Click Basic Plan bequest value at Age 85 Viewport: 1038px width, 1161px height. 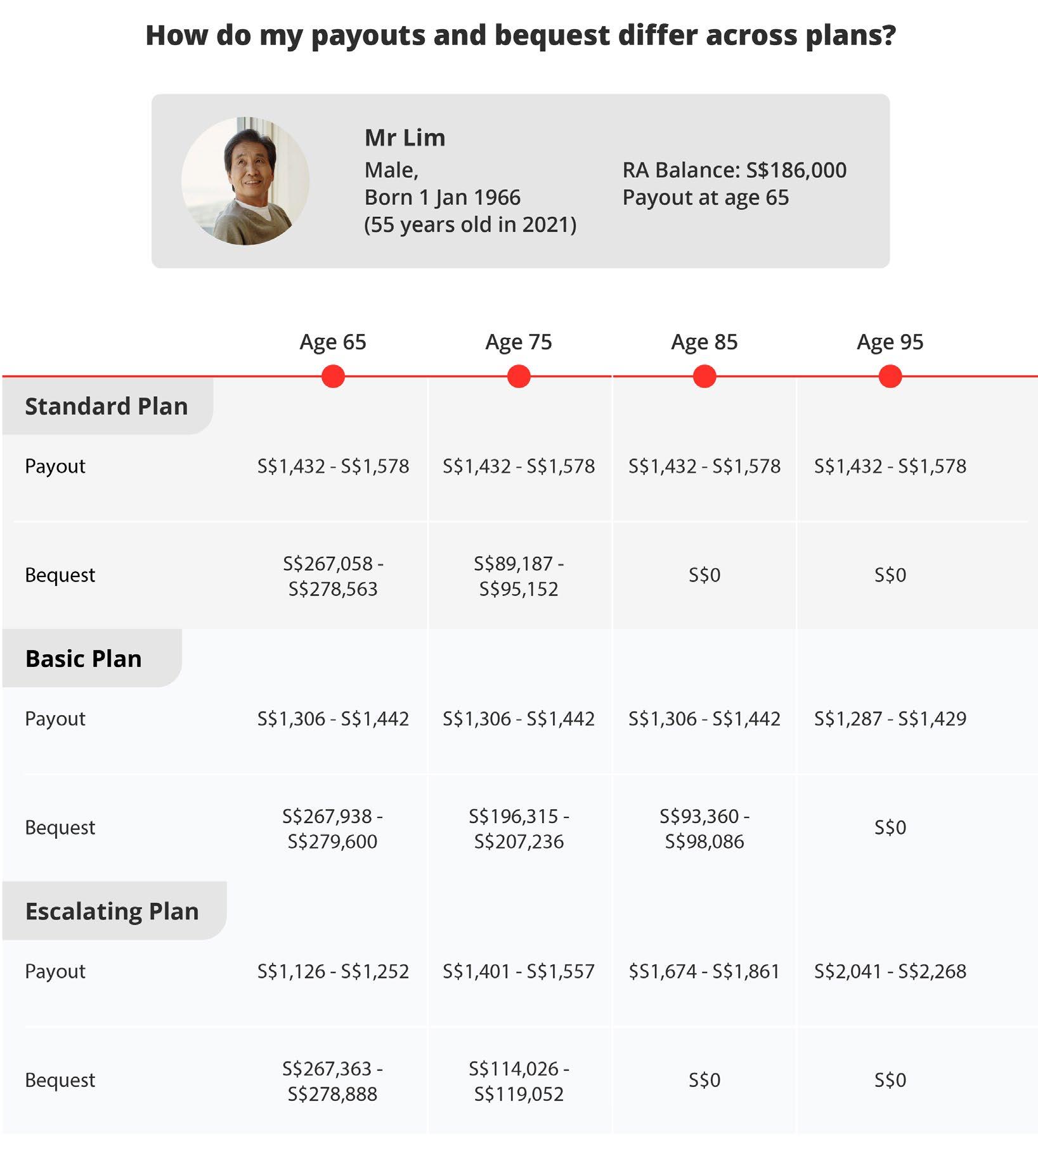click(704, 828)
